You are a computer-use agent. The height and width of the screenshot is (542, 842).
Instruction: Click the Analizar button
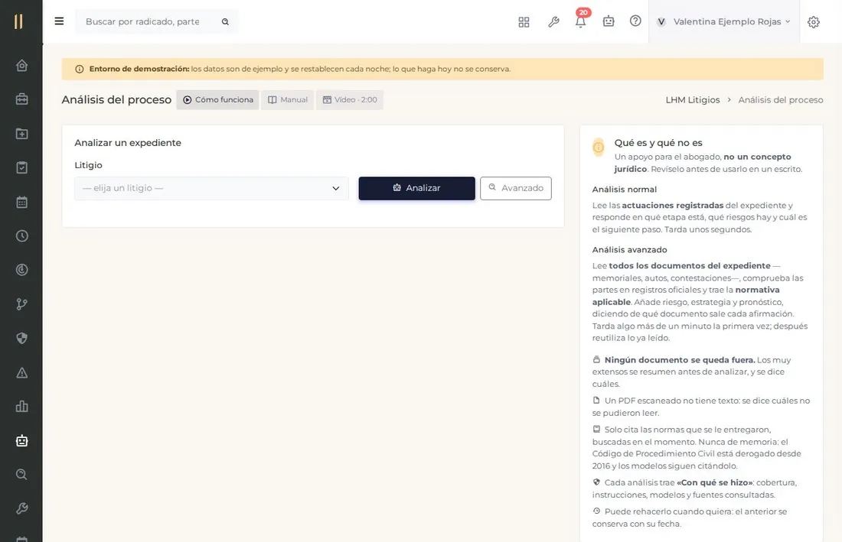point(416,188)
